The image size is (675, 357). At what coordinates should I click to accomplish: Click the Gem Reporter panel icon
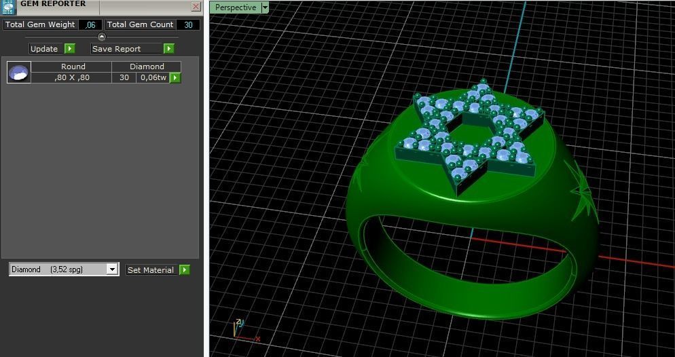(8, 7)
